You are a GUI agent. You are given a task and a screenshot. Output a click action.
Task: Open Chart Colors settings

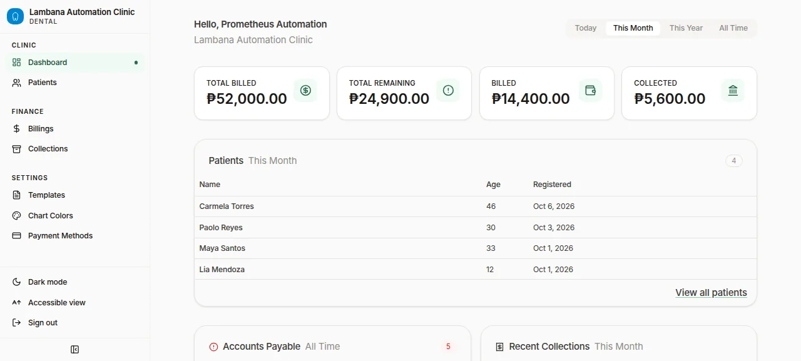(x=75, y=216)
